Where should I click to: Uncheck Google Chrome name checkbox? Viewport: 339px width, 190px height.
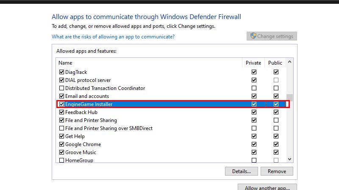click(x=61, y=144)
